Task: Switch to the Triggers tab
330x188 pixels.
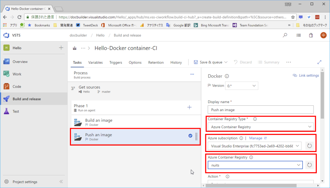Action: (116, 62)
